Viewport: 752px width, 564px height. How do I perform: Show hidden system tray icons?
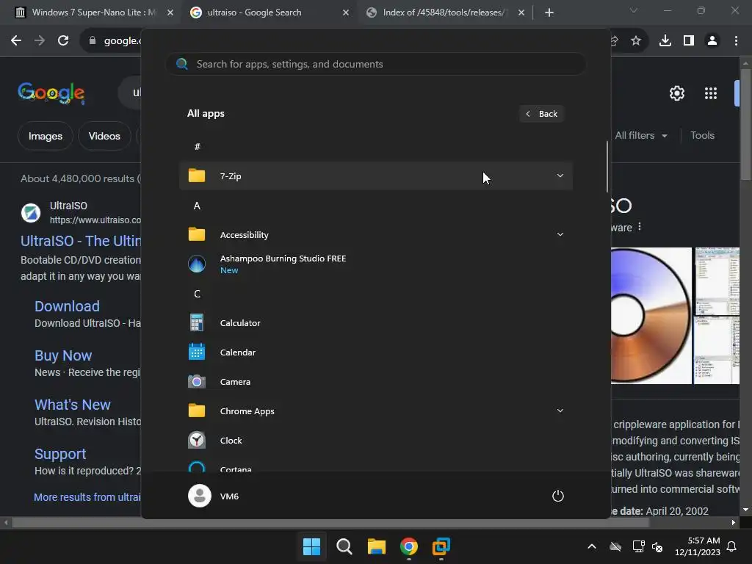click(592, 546)
